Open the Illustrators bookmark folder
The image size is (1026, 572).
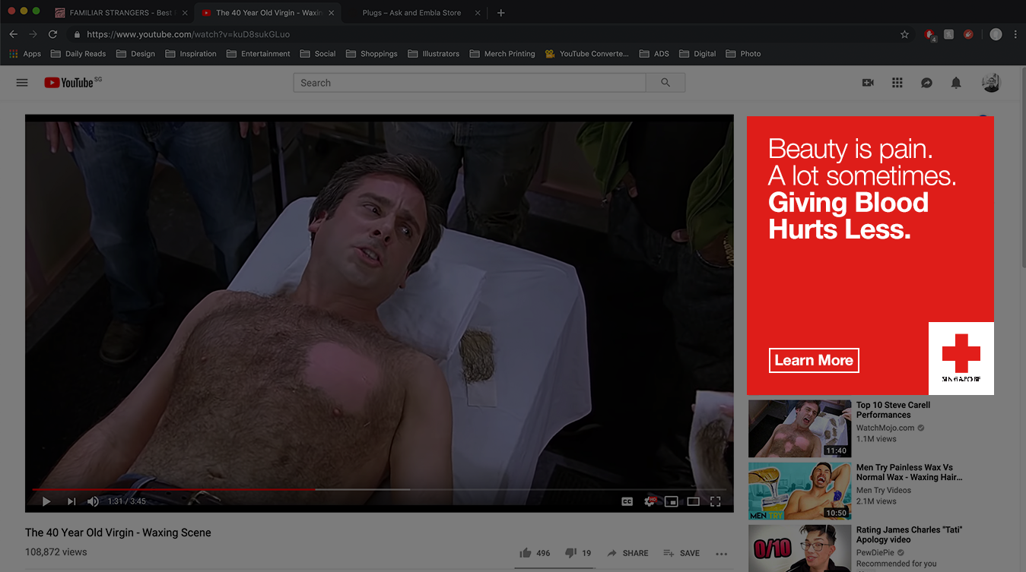pyautogui.click(x=434, y=54)
